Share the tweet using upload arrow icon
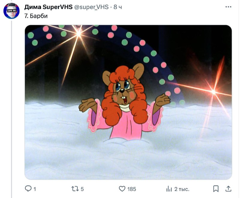The width and height of the screenshot is (240, 198). click(228, 189)
